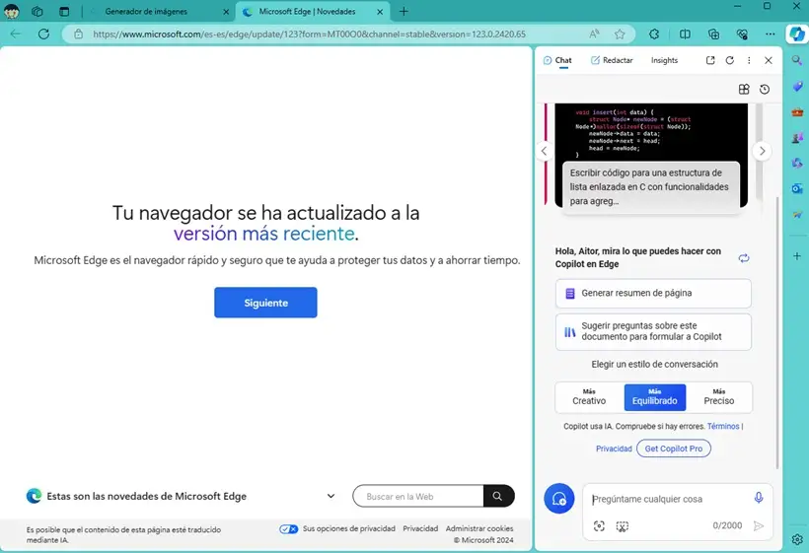Open the Insights tab
The image size is (809, 553).
(664, 60)
